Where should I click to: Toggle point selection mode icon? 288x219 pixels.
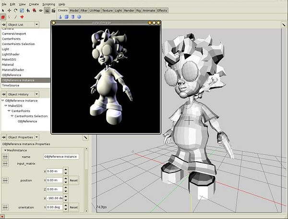click(9, 17)
